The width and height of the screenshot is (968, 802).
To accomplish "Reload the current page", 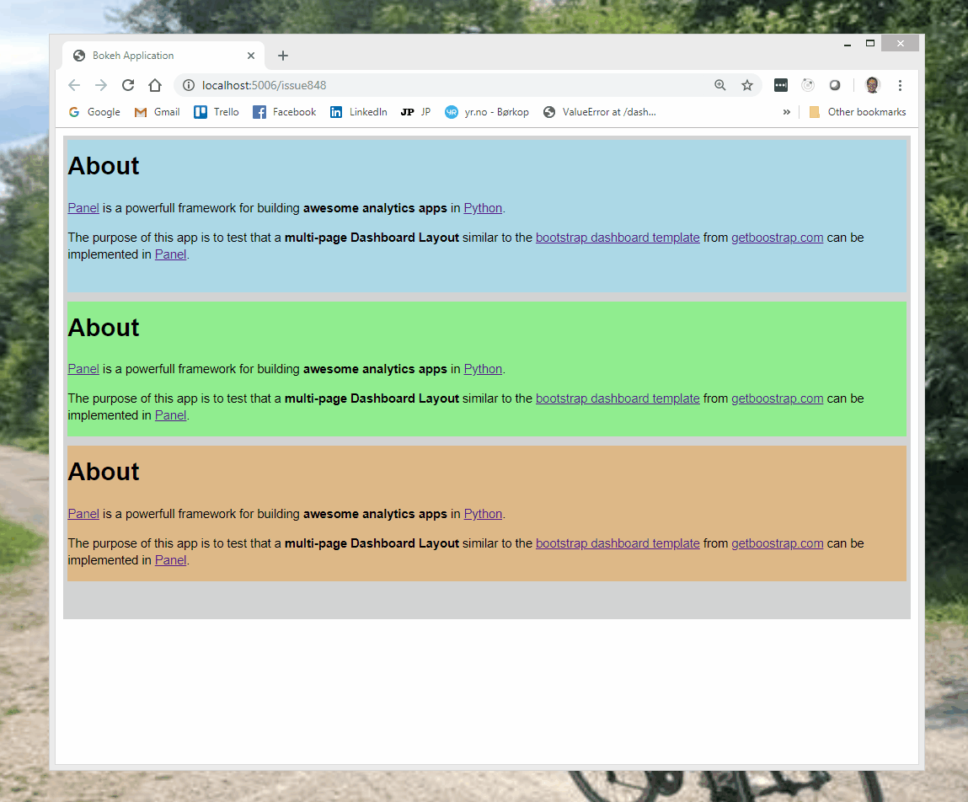I will pos(128,85).
